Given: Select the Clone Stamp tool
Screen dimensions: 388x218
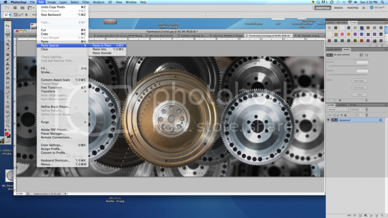Looking at the screenshot, I should tap(8, 64).
